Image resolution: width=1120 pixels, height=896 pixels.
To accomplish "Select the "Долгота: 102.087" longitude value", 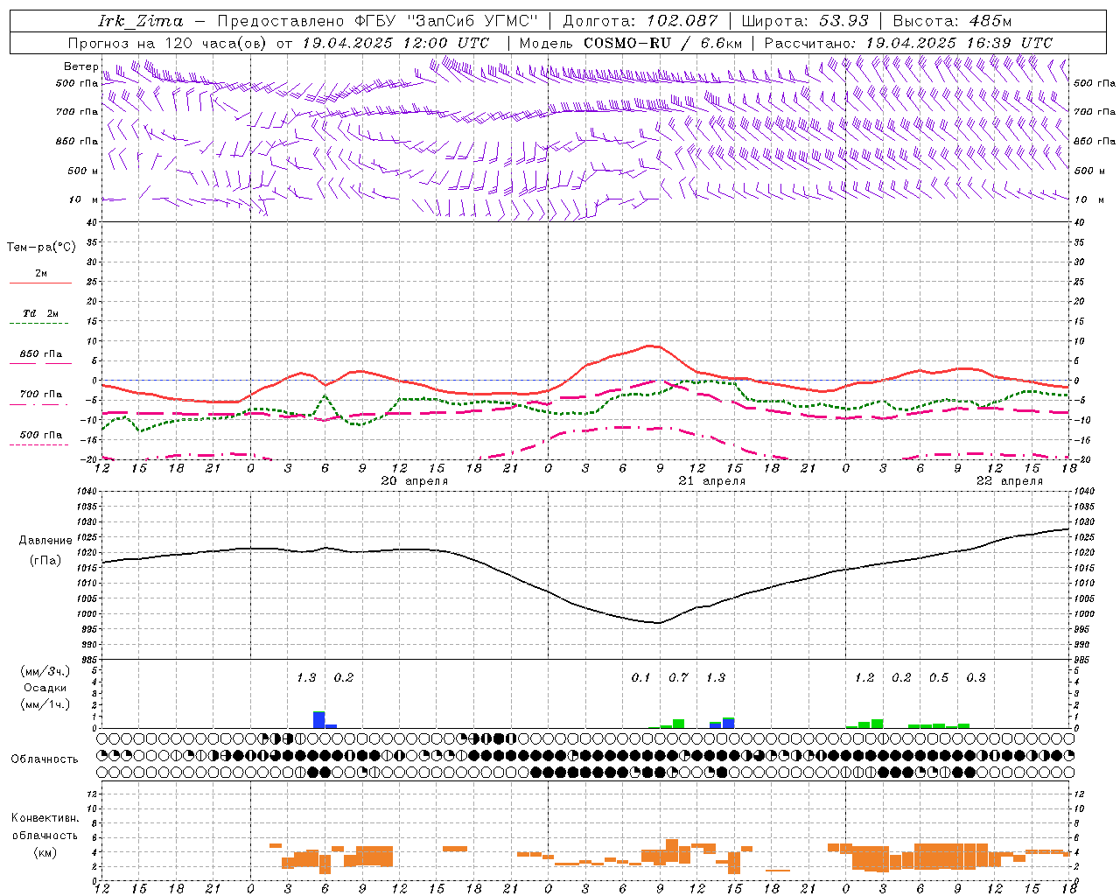I will pos(640,21).
